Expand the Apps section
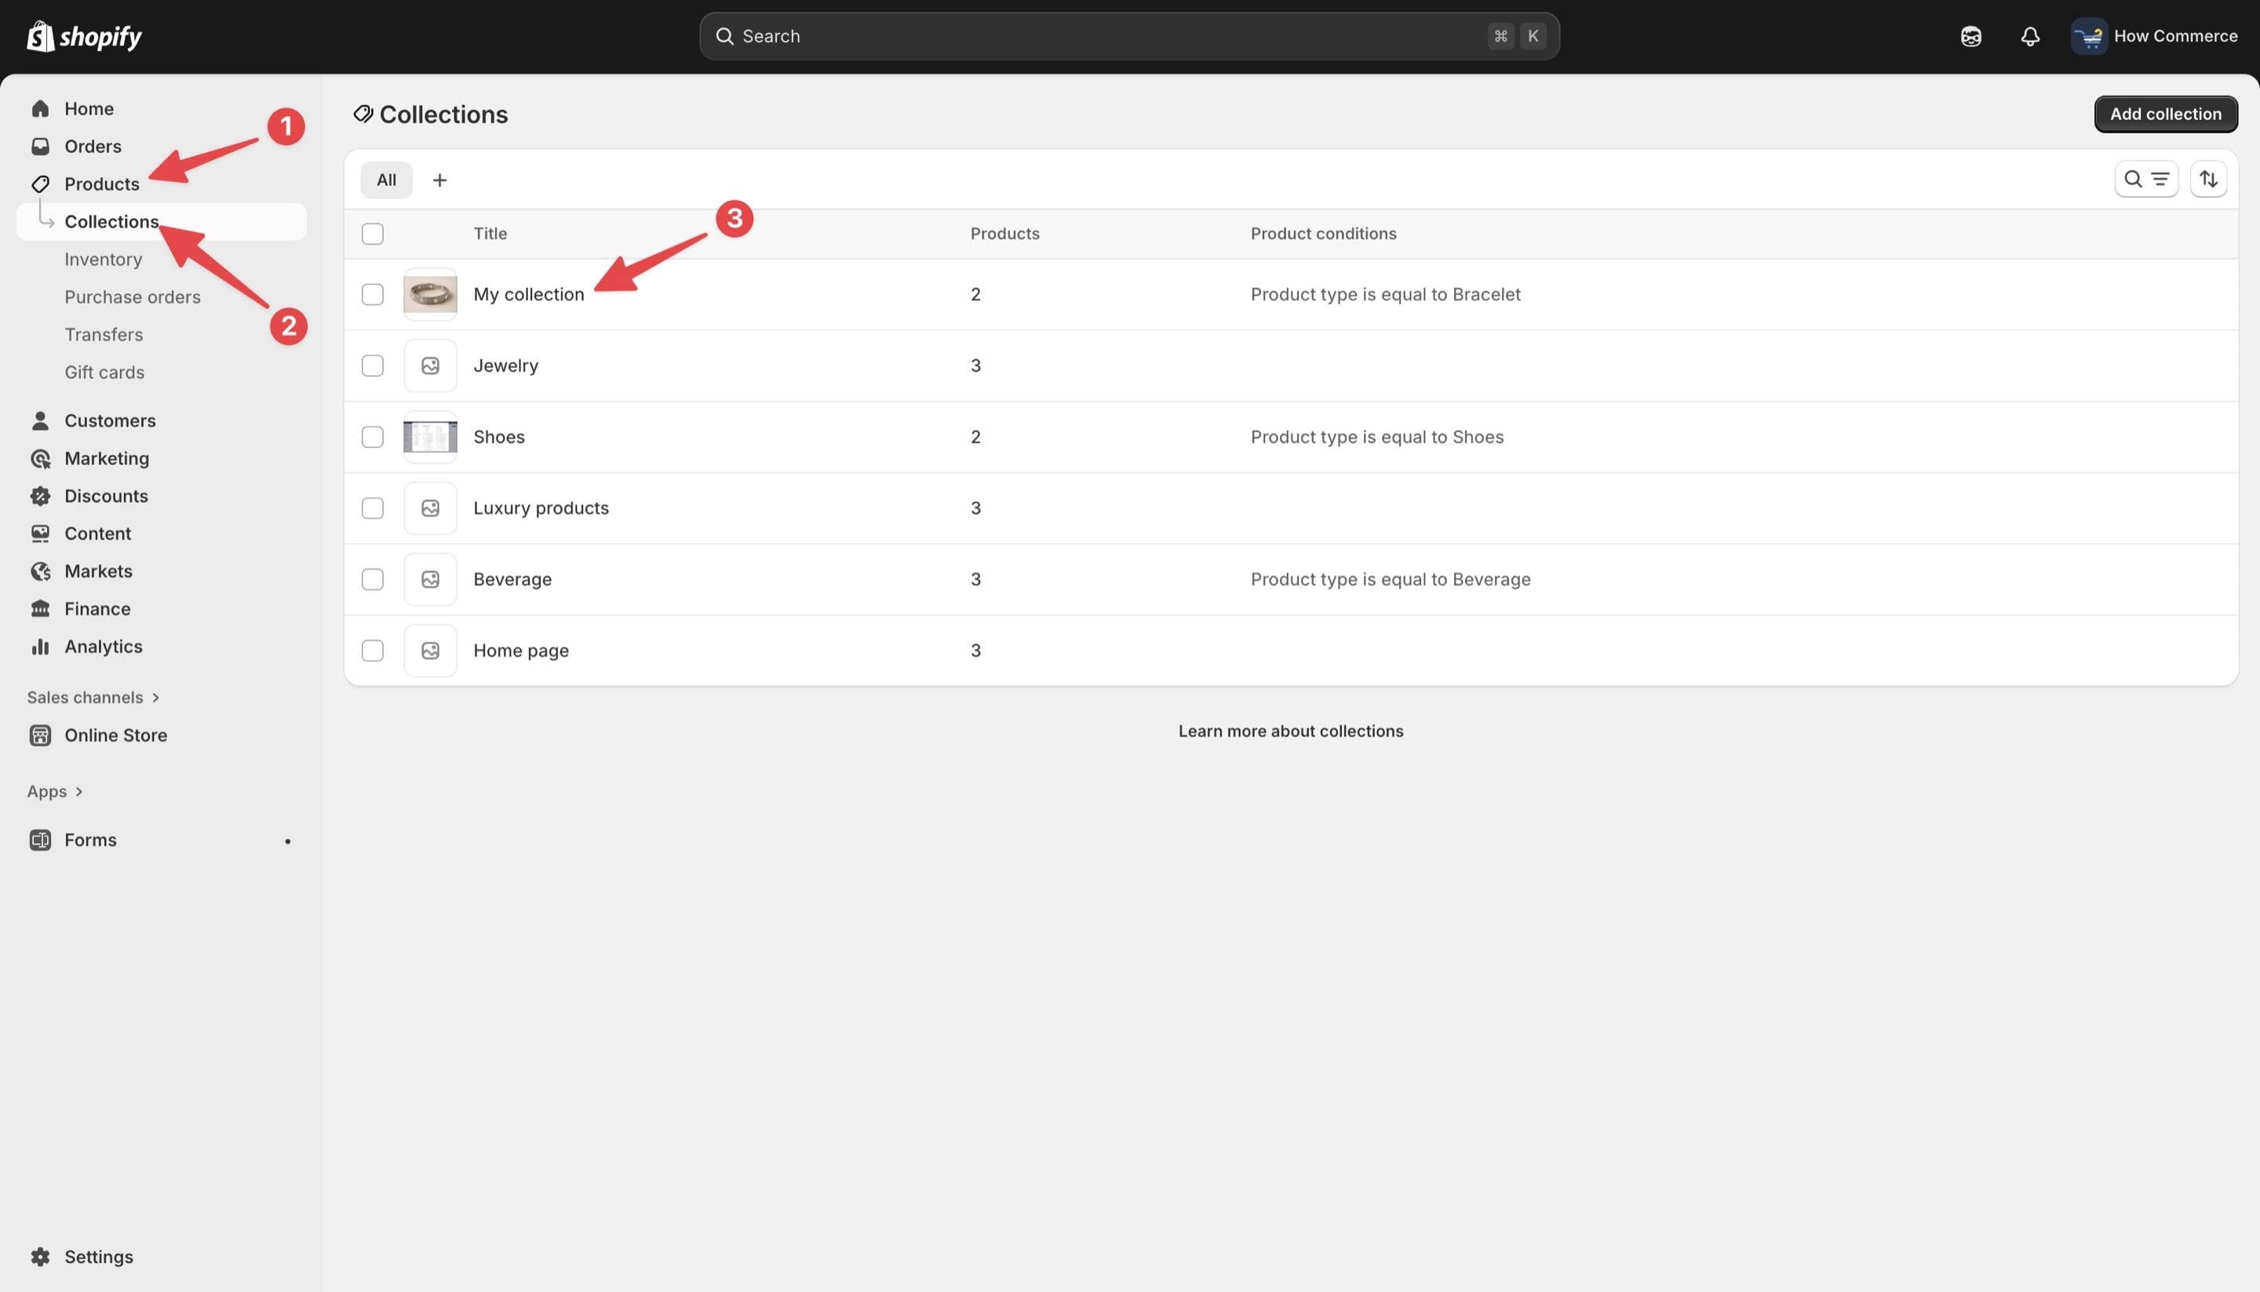Viewport: 2260px width, 1292px height. tap(55, 792)
